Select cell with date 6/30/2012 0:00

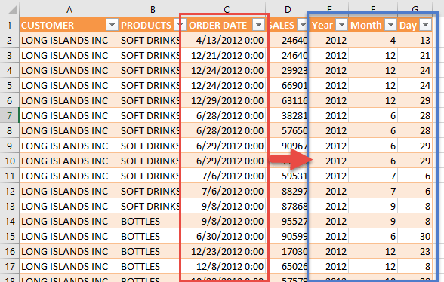click(x=226, y=236)
